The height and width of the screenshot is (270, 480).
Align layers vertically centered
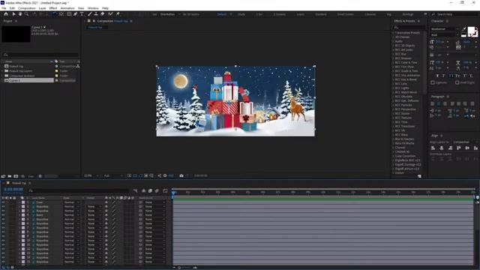tap(467, 148)
